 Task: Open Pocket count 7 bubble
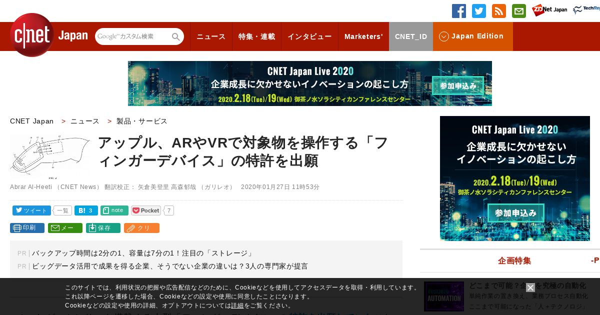pos(169,210)
